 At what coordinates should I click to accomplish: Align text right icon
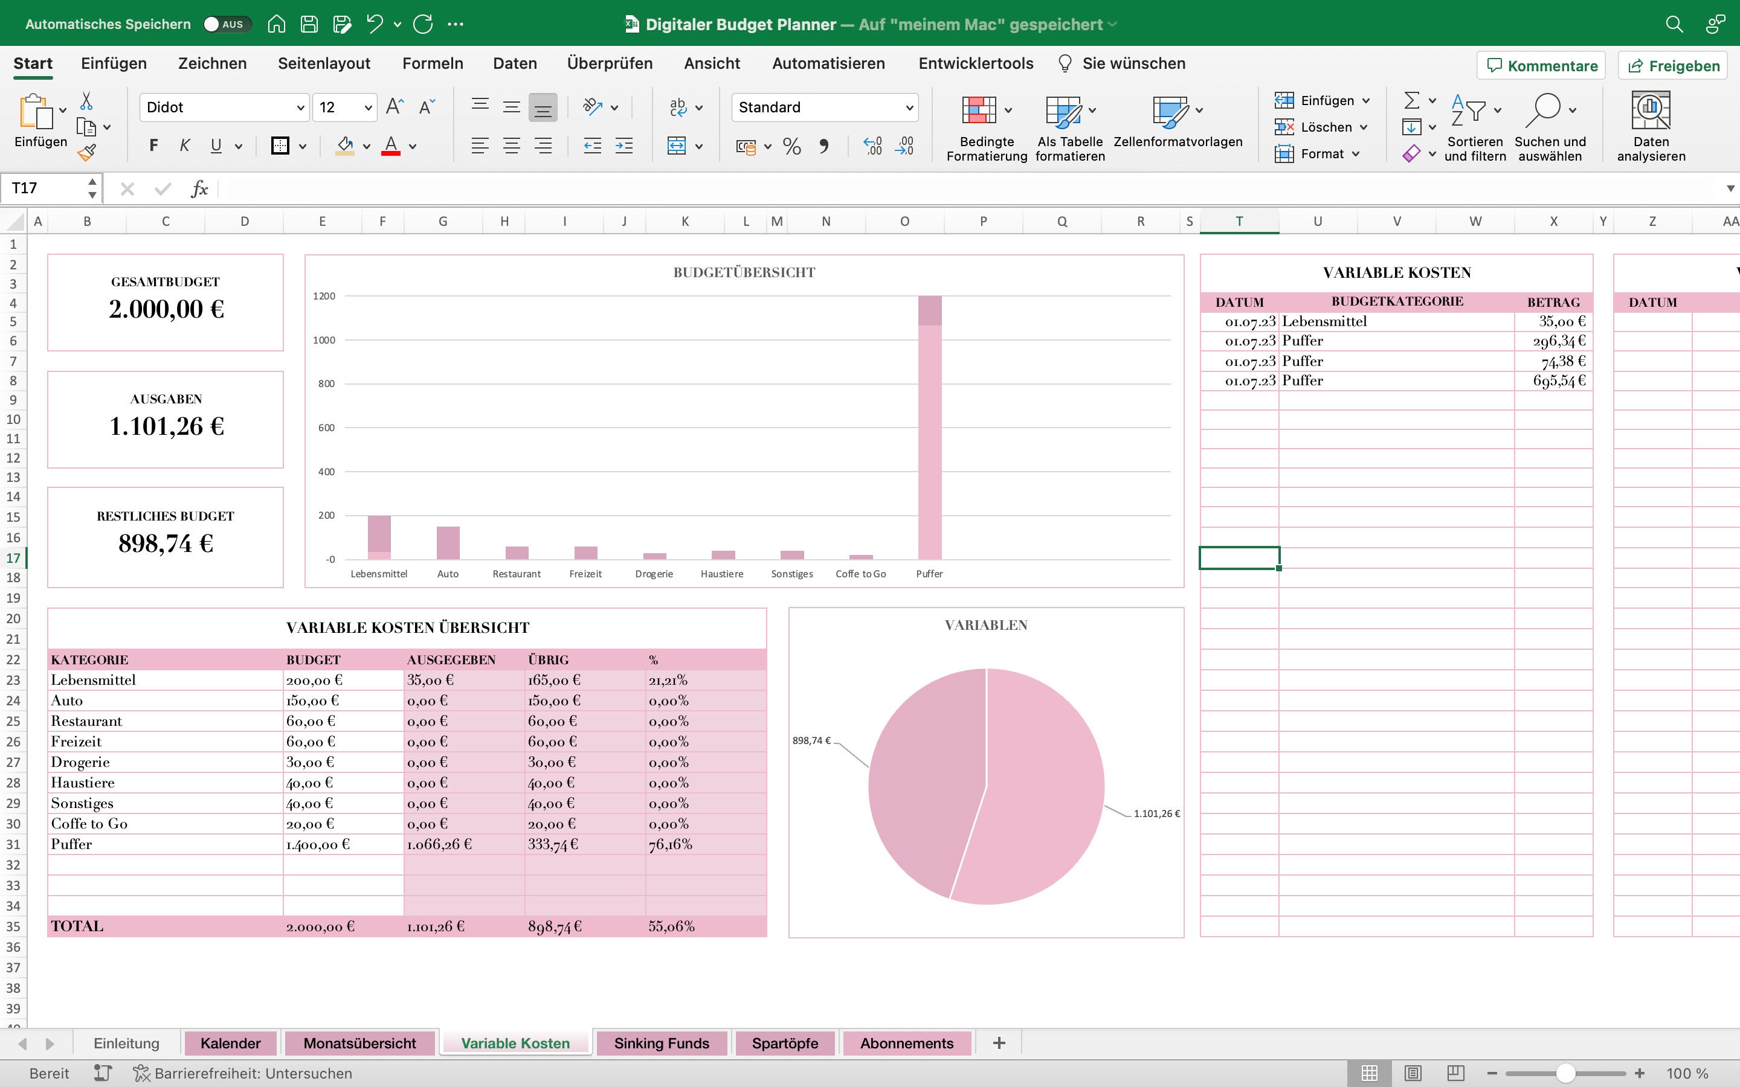click(543, 146)
